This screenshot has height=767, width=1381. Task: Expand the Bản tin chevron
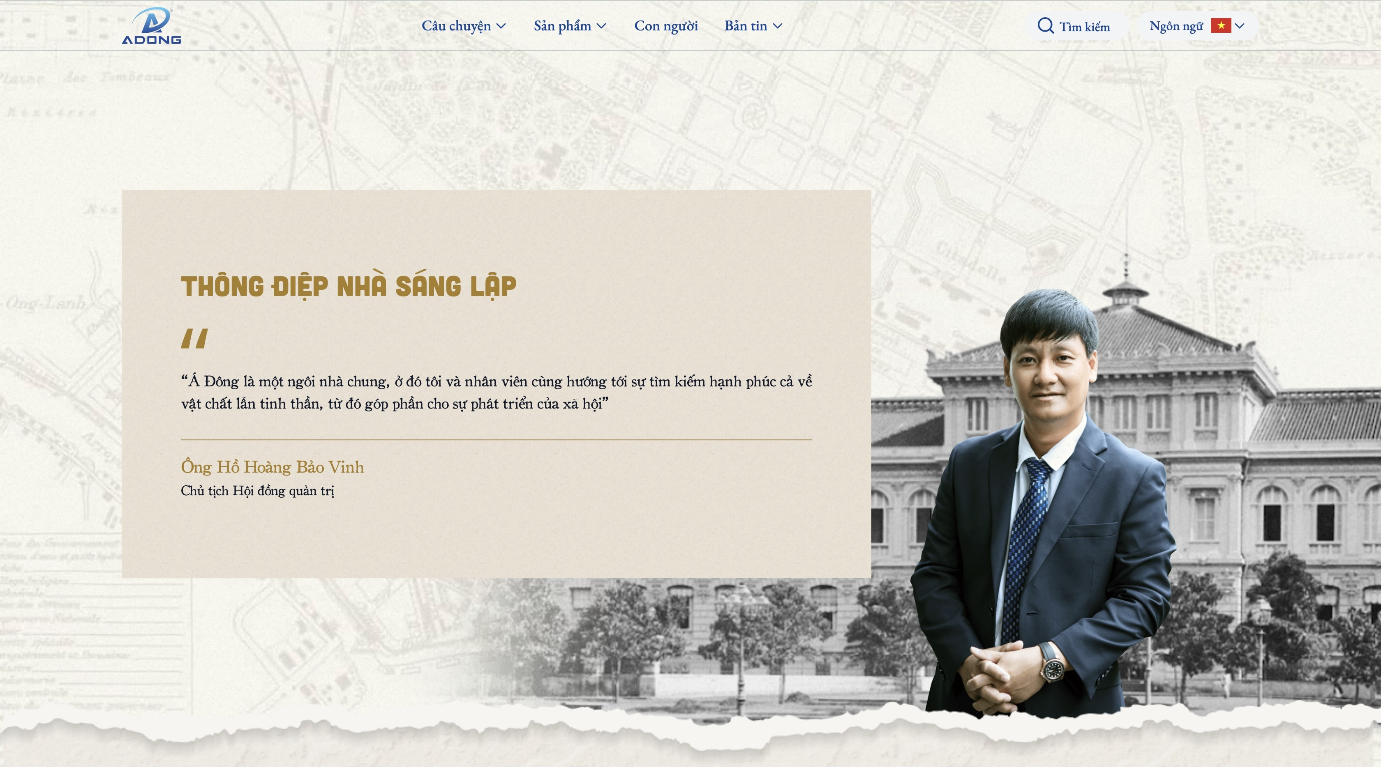coord(777,26)
